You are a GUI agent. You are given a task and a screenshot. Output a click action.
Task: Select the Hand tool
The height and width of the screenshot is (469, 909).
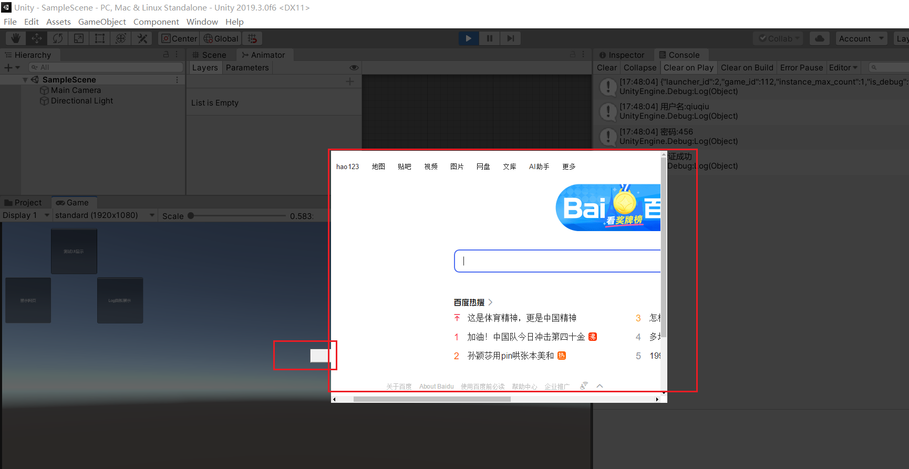pyautogui.click(x=16, y=38)
